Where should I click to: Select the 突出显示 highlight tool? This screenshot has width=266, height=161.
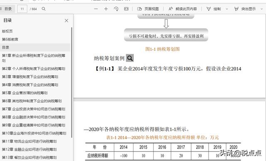[x=245, y=9]
